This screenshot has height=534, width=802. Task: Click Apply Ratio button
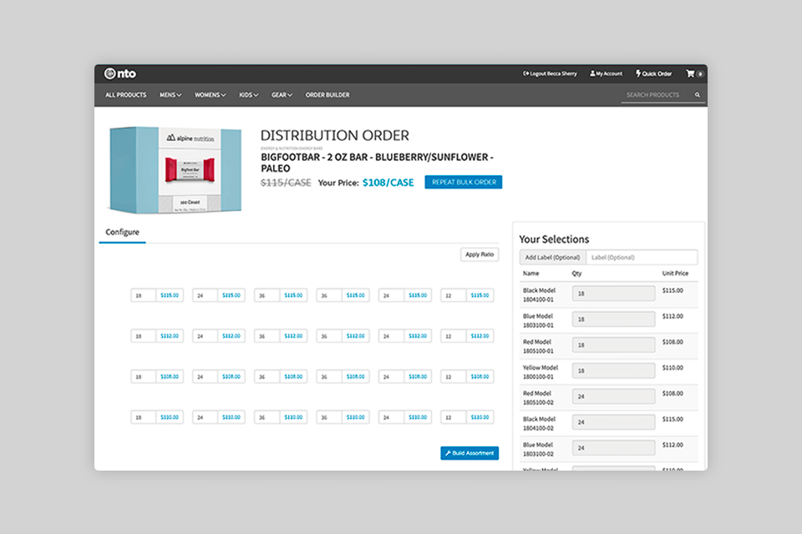click(x=480, y=254)
